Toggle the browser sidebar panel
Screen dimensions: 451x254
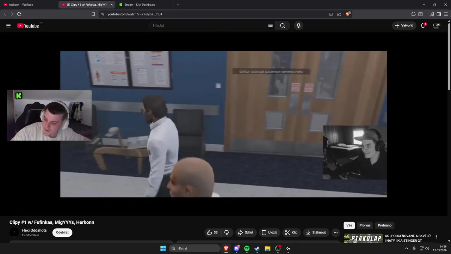point(439,14)
